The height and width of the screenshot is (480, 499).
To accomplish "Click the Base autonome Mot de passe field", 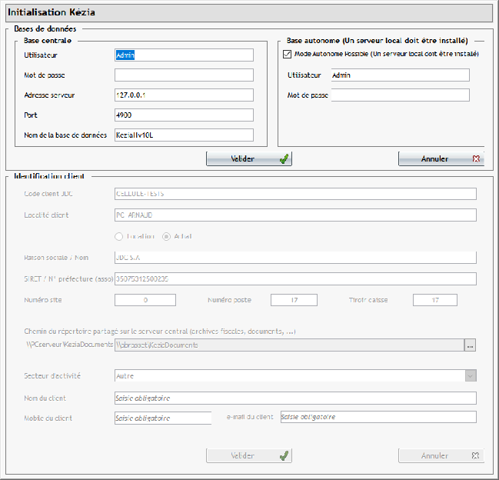I will [x=399, y=95].
